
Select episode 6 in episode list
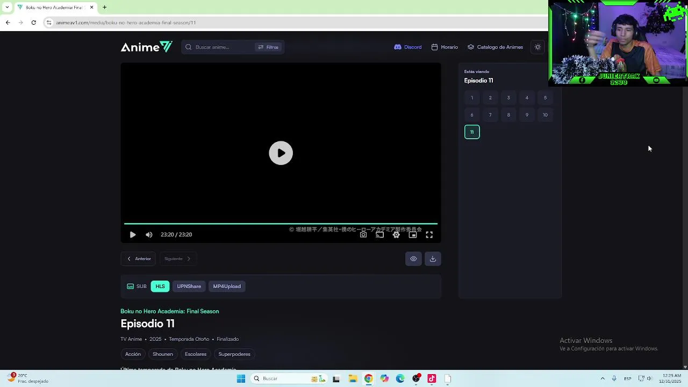click(x=472, y=115)
